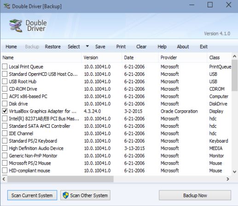Click Save in the toolbar

pos(100,46)
